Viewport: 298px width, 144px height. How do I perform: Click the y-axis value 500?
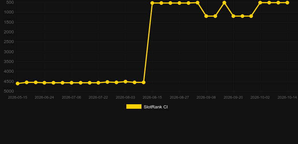[10, 3]
